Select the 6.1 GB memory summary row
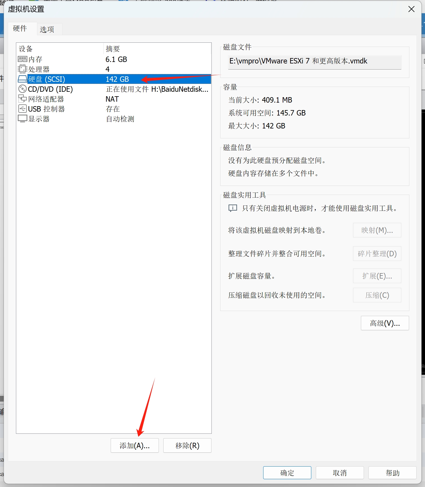This screenshot has width=425, height=487. coord(116,59)
